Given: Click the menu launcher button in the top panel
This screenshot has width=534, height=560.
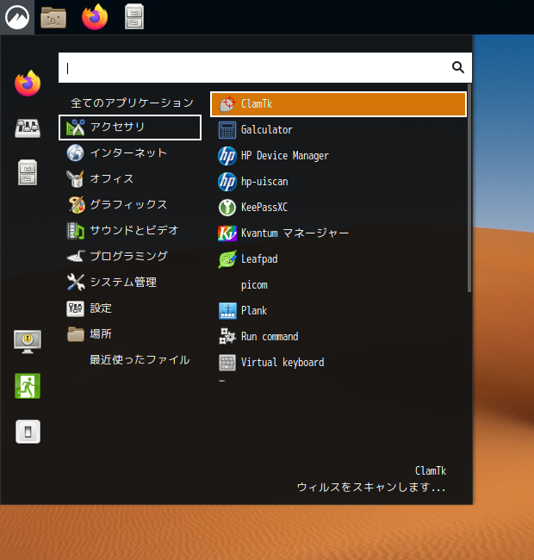Looking at the screenshot, I should (17, 17).
